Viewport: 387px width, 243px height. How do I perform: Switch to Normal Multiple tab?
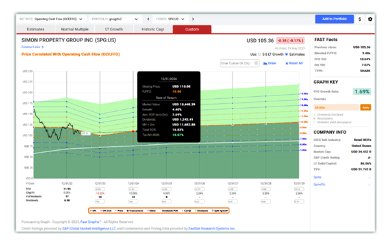pyautogui.click(x=75, y=29)
